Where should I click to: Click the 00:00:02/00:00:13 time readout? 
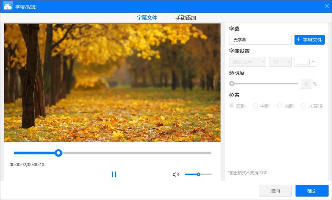[27, 165]
